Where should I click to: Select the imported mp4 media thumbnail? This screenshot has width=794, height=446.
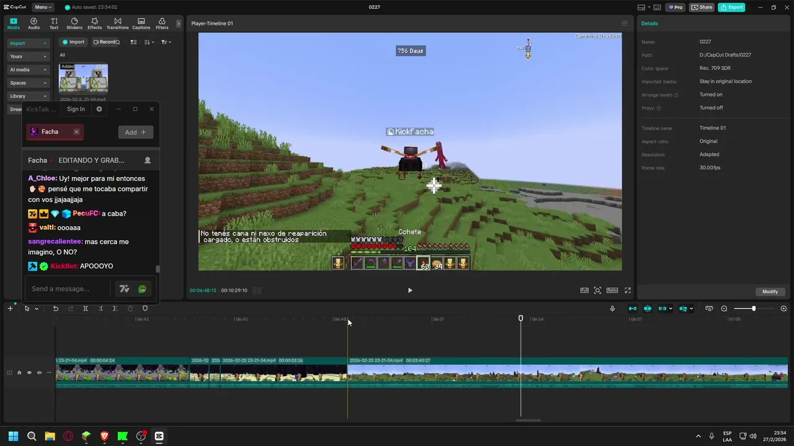pos(83,79)
